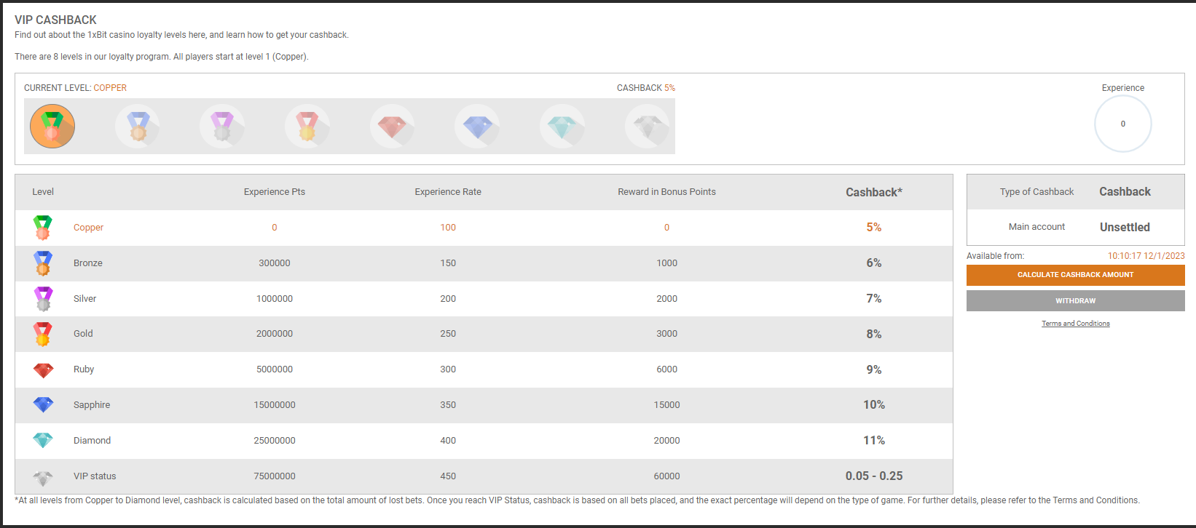
Task: Select the Bronze medal in level strip
Action: [138, 126]
